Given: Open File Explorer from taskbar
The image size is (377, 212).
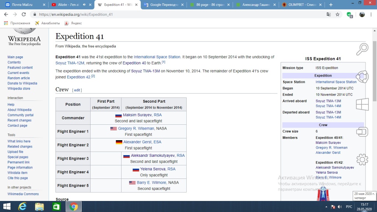Looking at the screenshot, I should coord(39,206).
